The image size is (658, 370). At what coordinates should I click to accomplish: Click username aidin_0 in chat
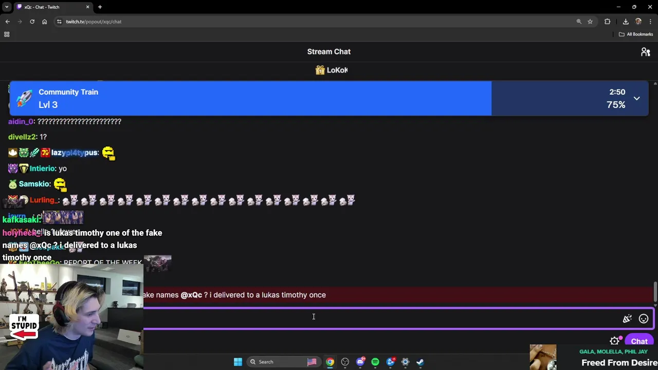[x=21, y=121]
